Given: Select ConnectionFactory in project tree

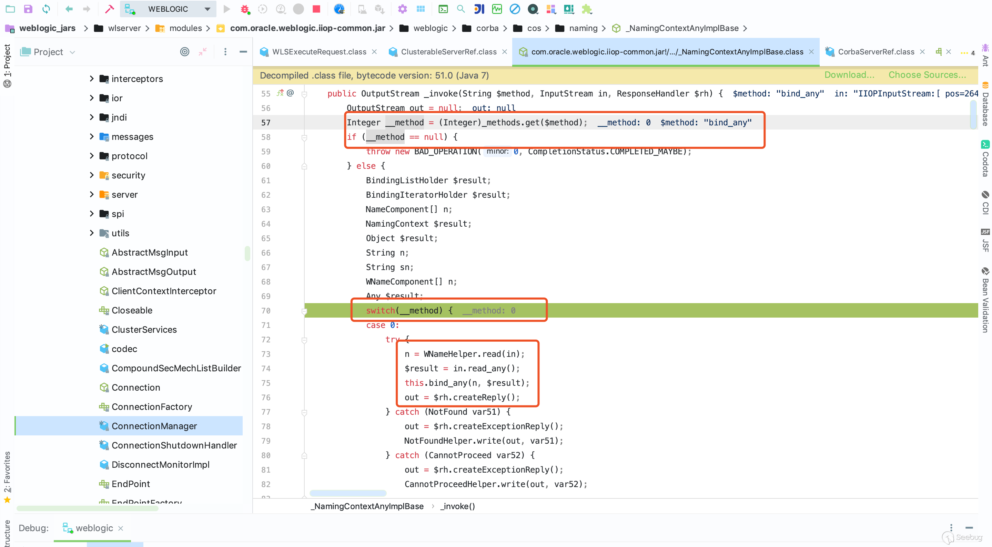Looking at the screenshot, I should click(152, 406).
